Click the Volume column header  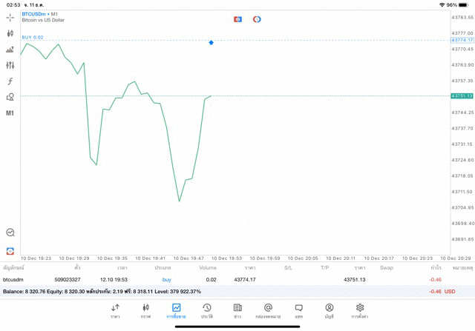[207, 267]
